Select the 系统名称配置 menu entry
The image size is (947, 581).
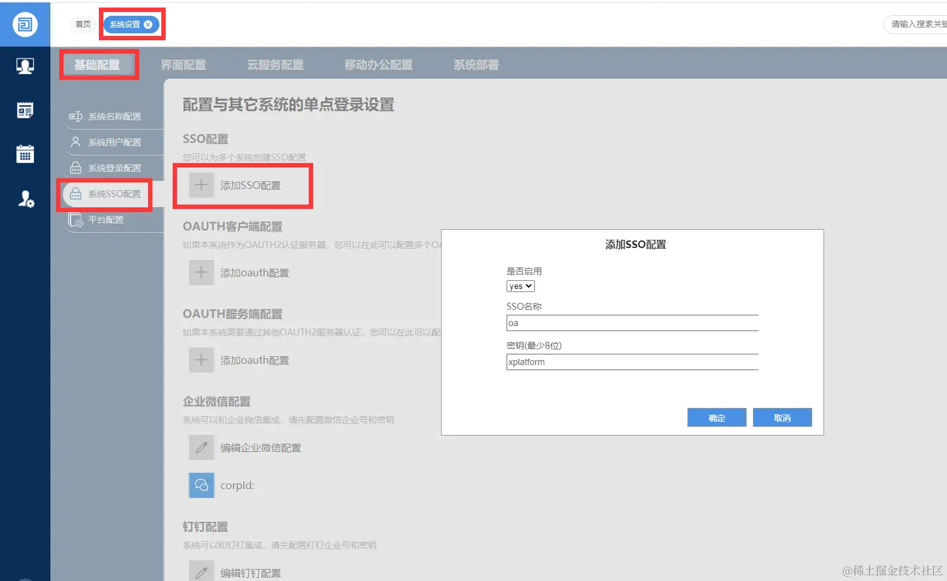coord(114,116)
